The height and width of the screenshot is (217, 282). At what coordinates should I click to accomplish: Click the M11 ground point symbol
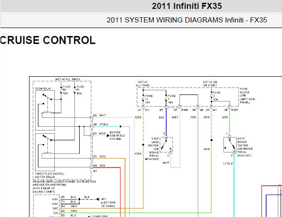pos(97,199)
